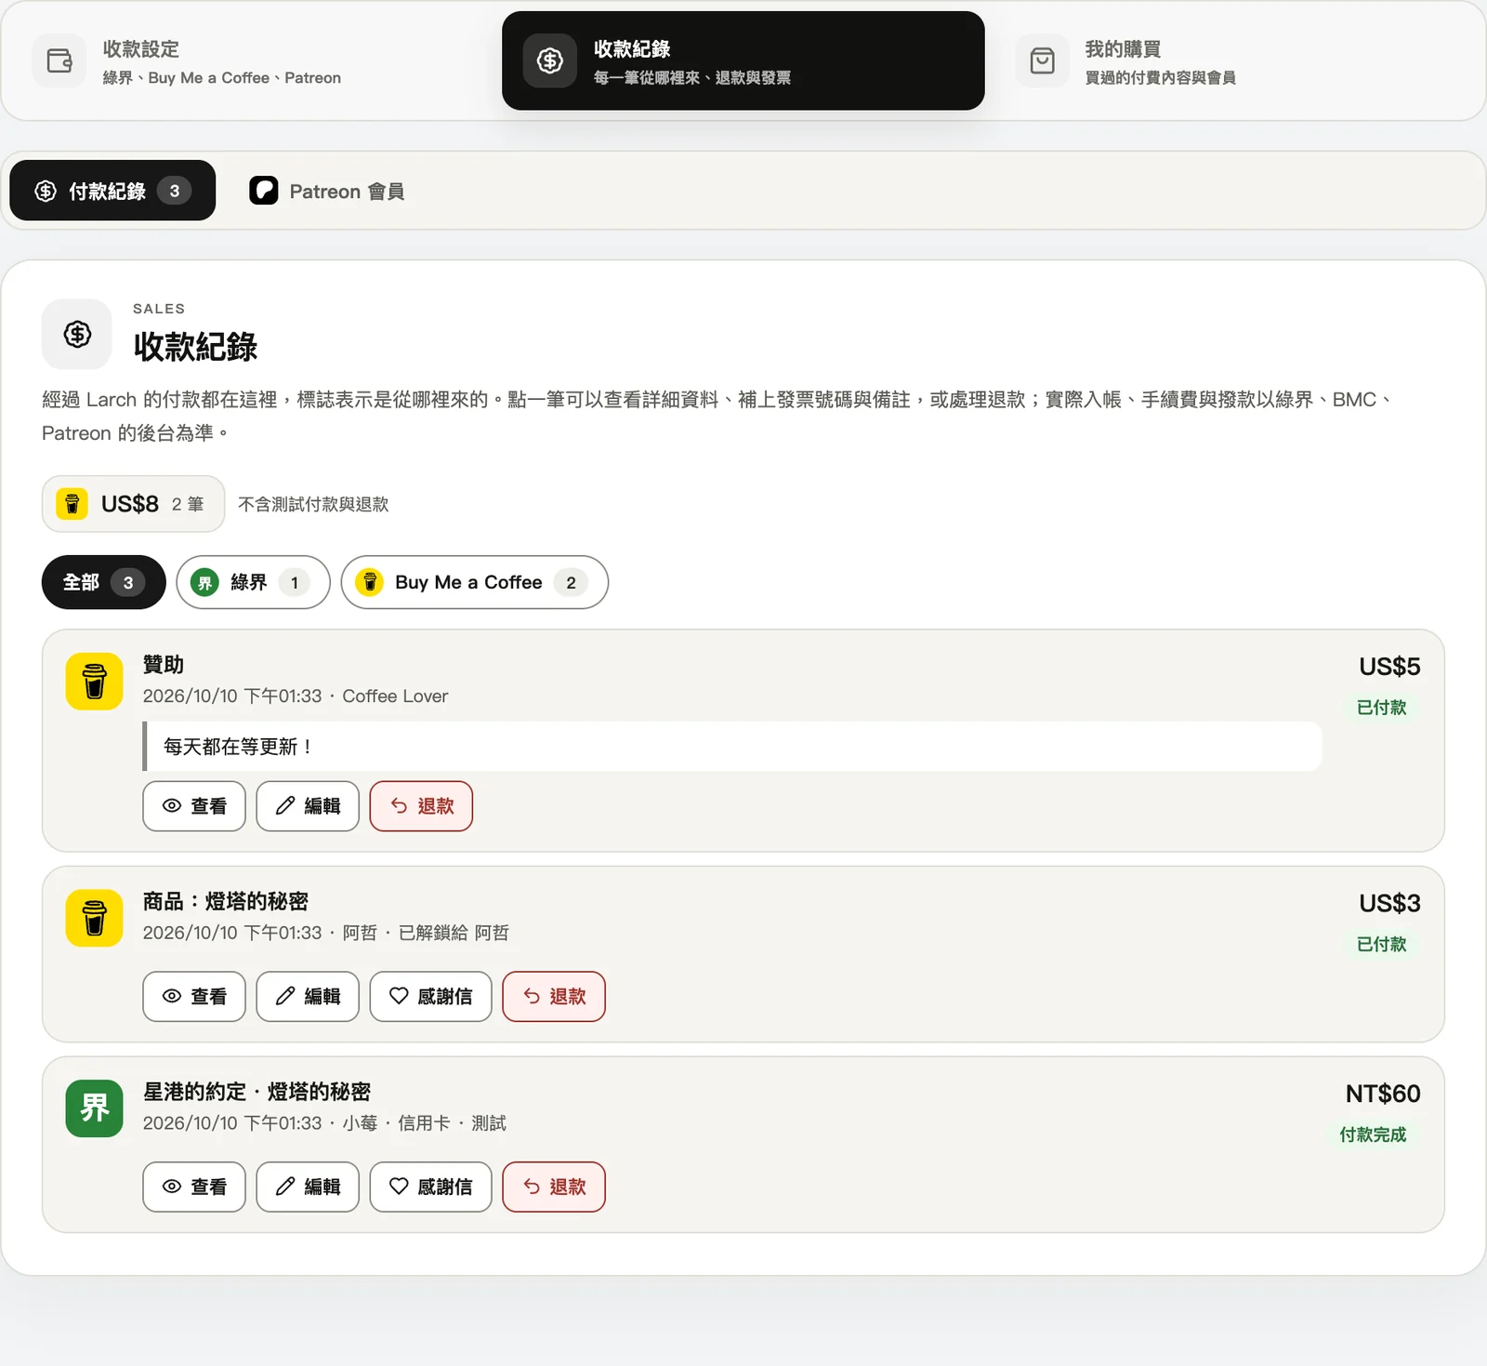Switch to Patreon 會員 sub-tab
1487x1366 pixels.
pos(327,191)
